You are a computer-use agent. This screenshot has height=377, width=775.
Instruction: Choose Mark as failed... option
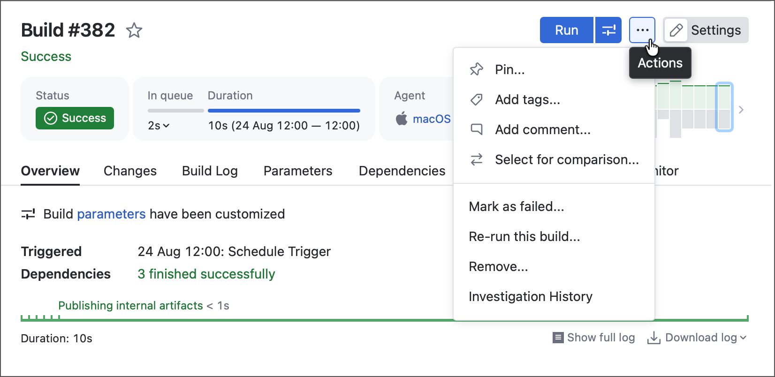(554, 206)
